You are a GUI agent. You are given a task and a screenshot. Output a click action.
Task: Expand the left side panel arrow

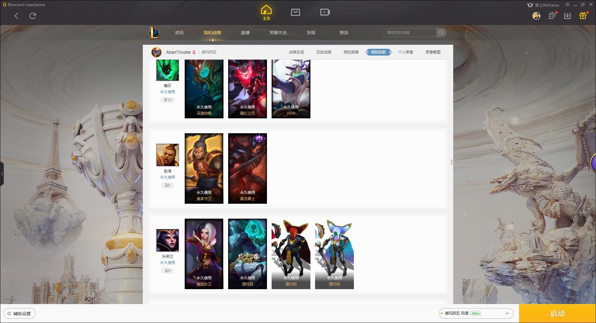pos(2,174)
